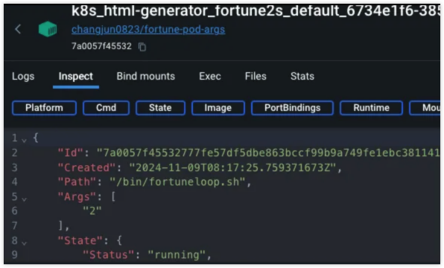Jump to the Runtime section
The width and height of the screenshot is (444, 268).
371,108
